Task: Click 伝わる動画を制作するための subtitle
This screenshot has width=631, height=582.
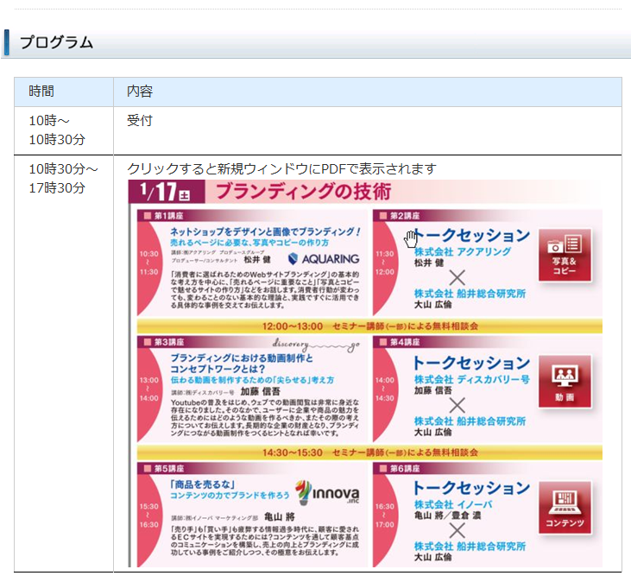Action: pyautogui.click(x=252, y=380)
